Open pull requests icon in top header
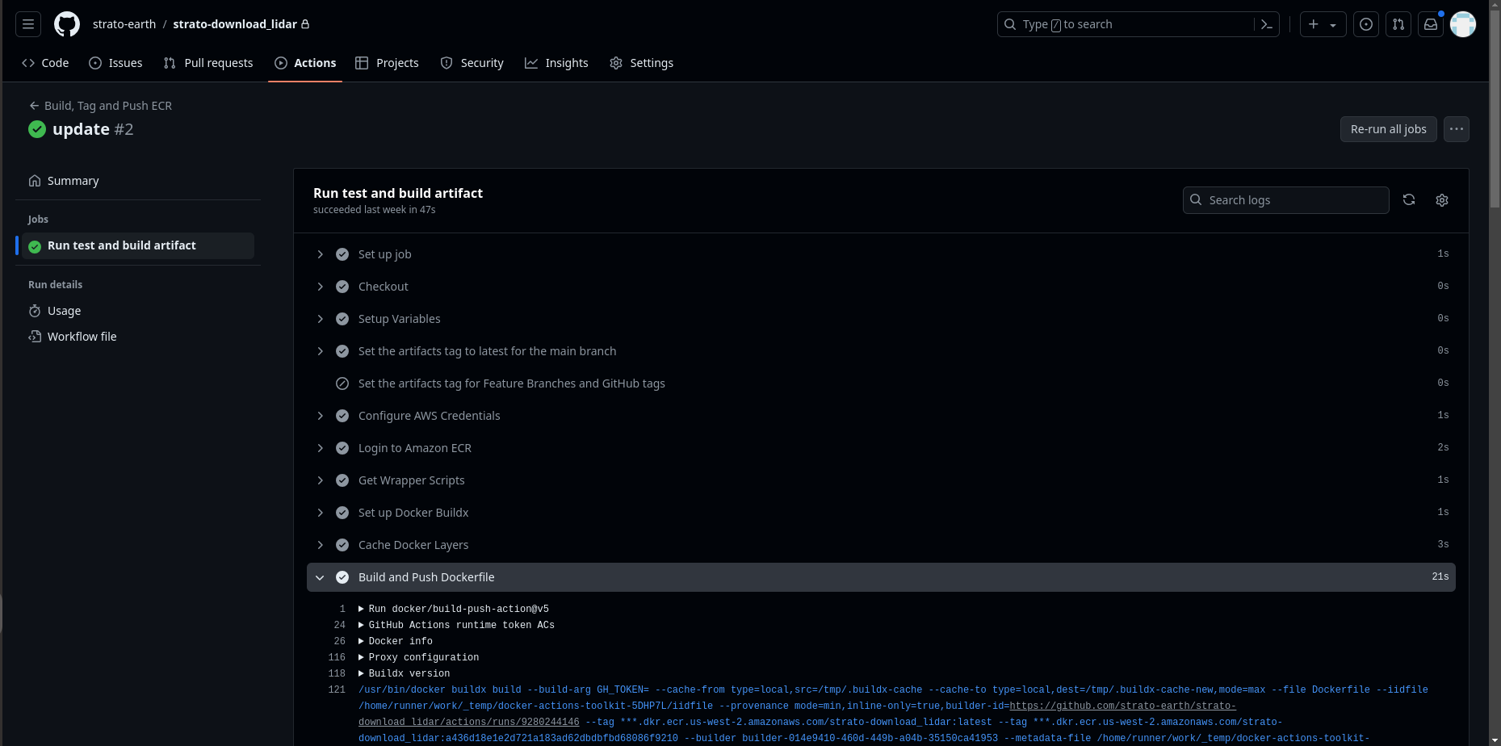Image resolution: width=1501 pixels, height=746 pixels. (1398, 24)
